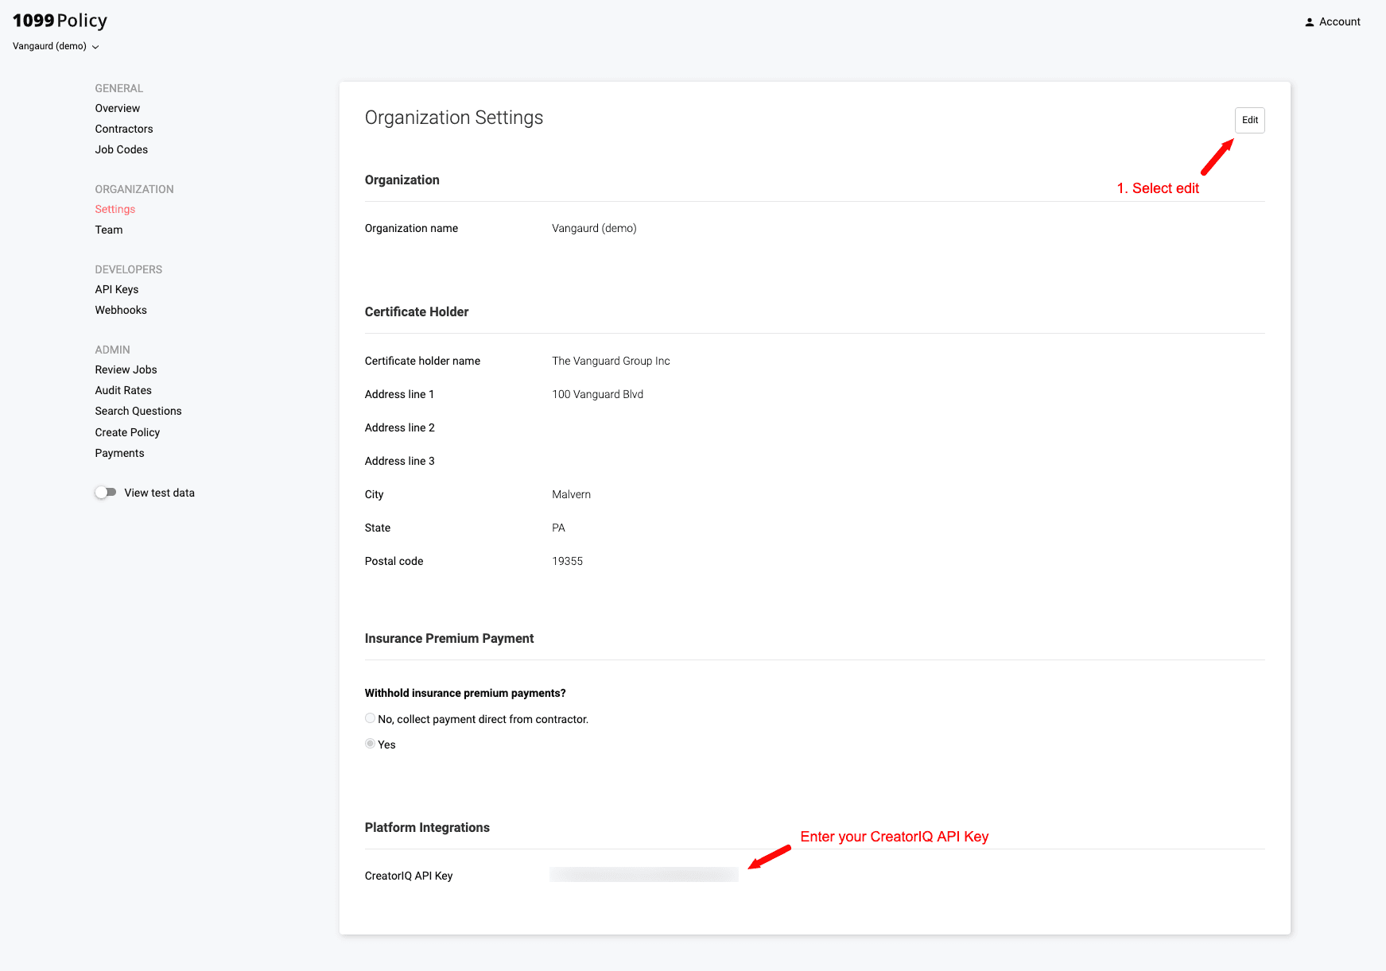The height and width of the screenshot is (971, 1386).
Task: Open the Team page
Action: click(108, 230)
